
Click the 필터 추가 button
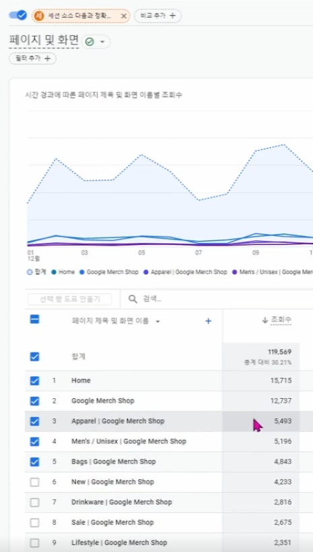click(33, 58)
